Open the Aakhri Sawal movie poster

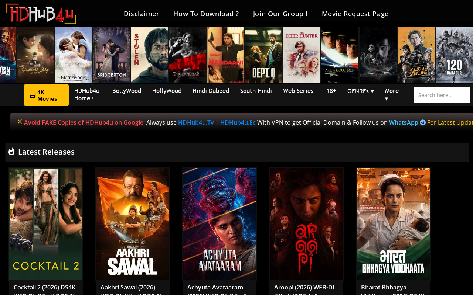pyautogui.click(x=133, y=224)
